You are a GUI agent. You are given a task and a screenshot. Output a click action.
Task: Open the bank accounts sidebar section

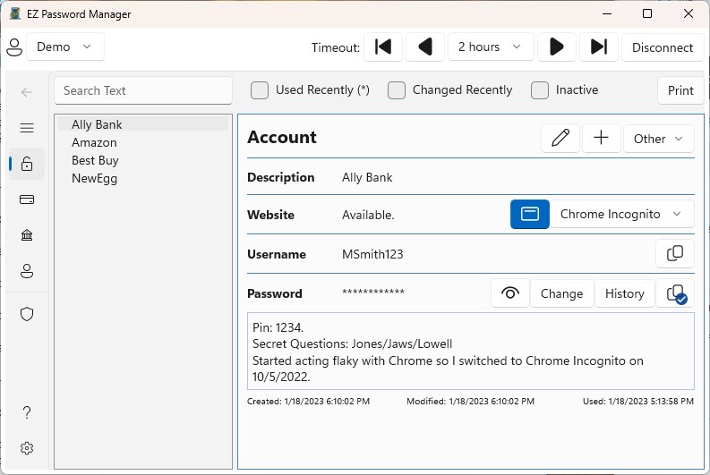pyautogui.click(x=27, y=235)
